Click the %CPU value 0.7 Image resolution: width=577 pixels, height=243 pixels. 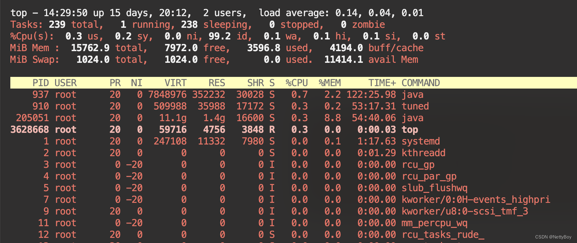300,95
